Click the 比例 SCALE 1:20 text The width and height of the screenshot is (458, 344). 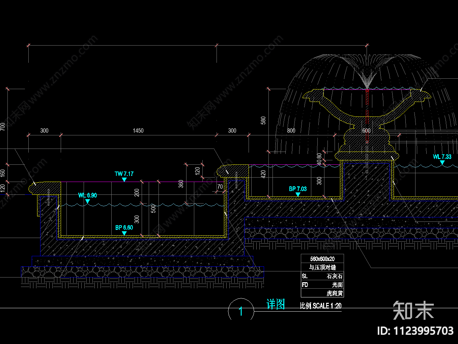pos(321,306)
